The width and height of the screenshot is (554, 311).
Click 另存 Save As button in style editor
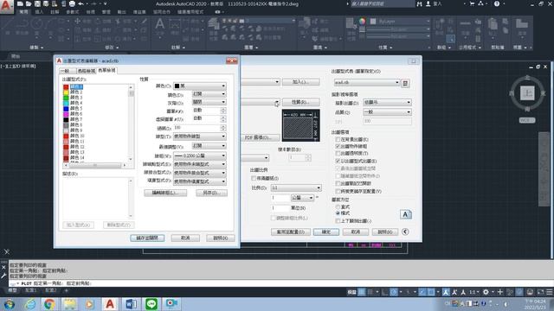[x=211, y=193]
